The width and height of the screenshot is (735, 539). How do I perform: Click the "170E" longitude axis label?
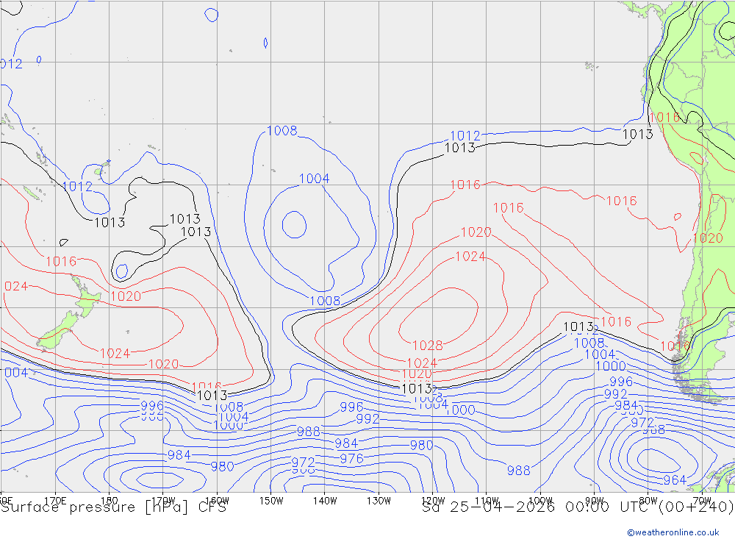pos(55,501)
